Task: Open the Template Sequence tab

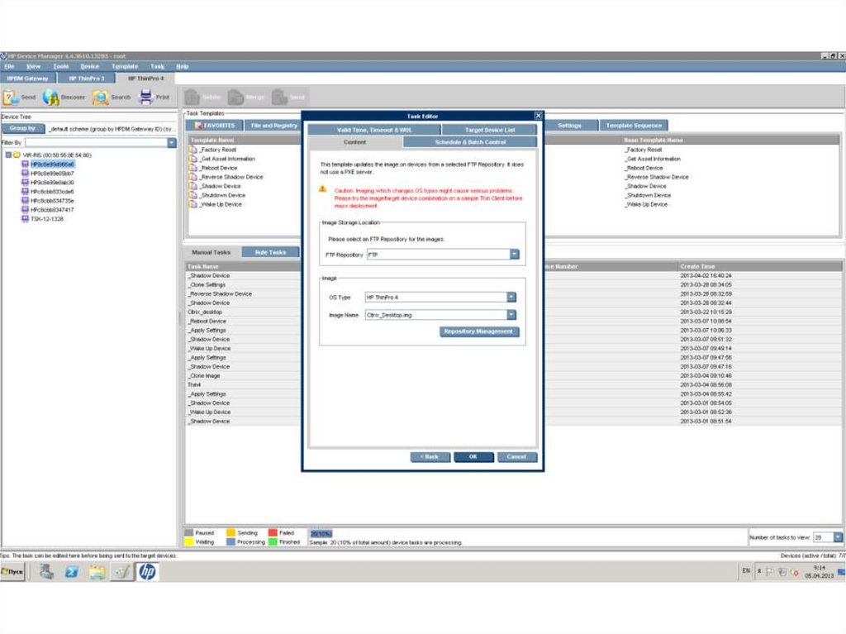Action: 634,126
